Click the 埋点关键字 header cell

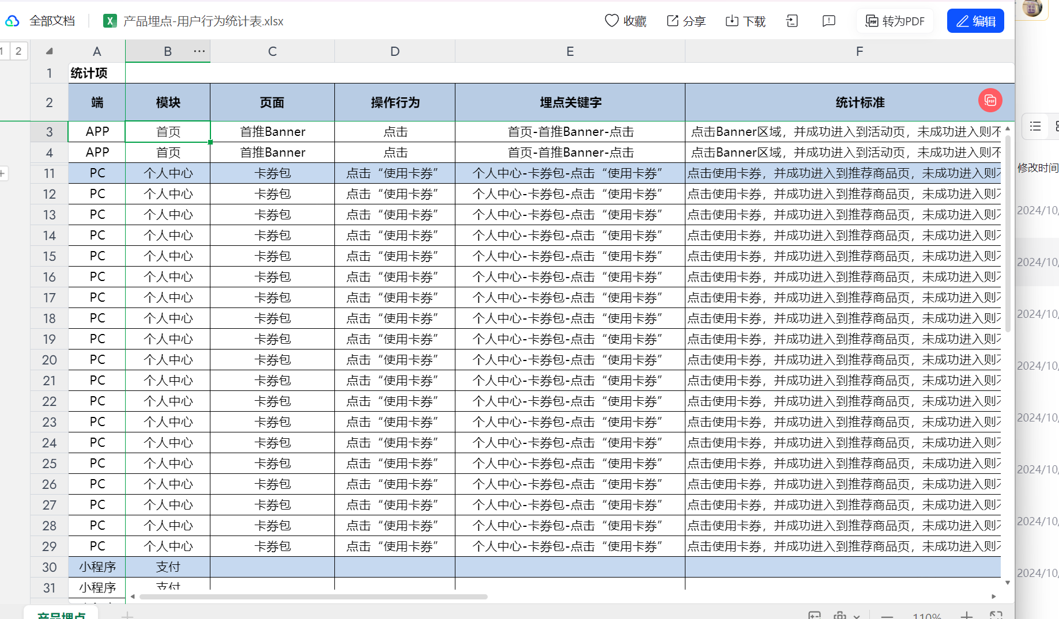click(x=570, y=102)
